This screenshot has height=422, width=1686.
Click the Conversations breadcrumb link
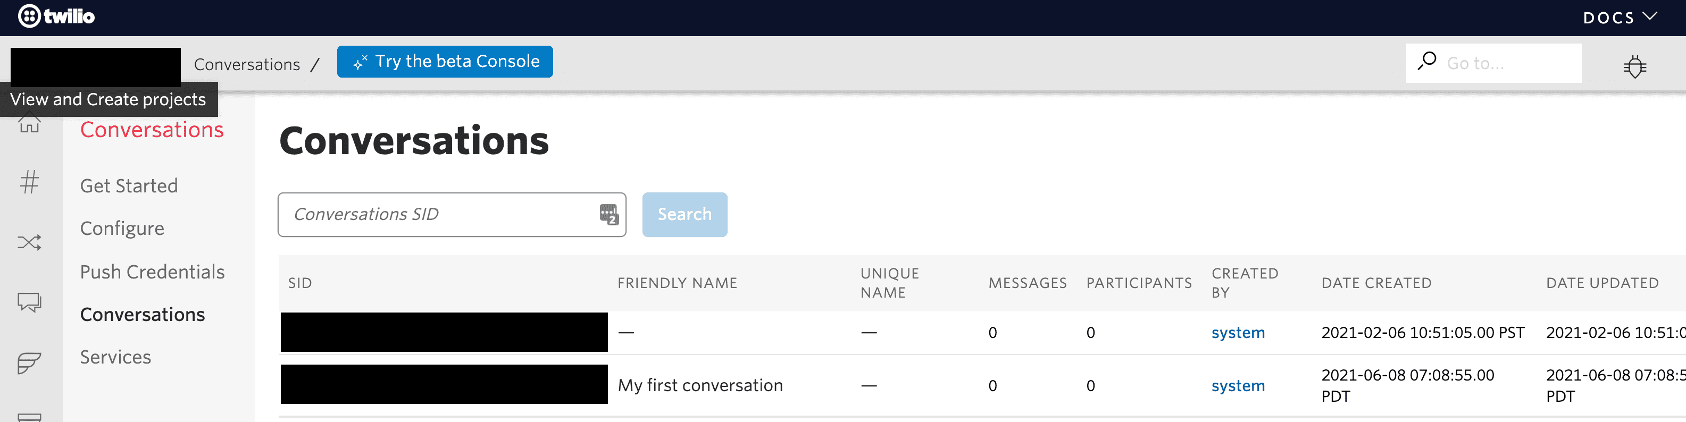coord(247,64)
